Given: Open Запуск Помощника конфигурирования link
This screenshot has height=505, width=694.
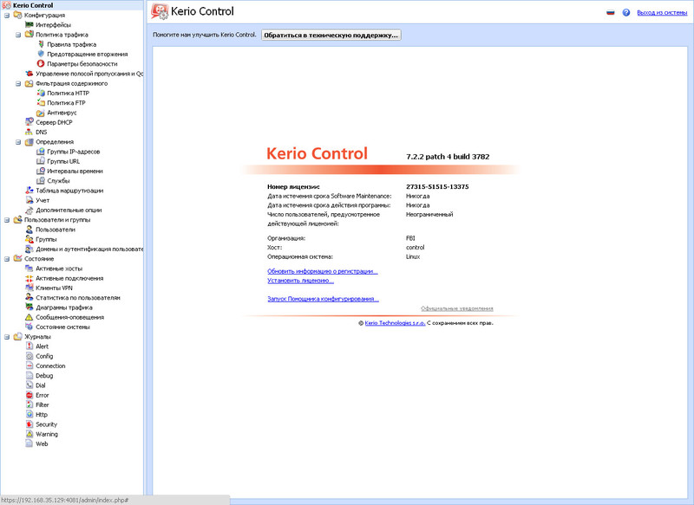Looking at the screenshot, I should [x=323, y=299].
